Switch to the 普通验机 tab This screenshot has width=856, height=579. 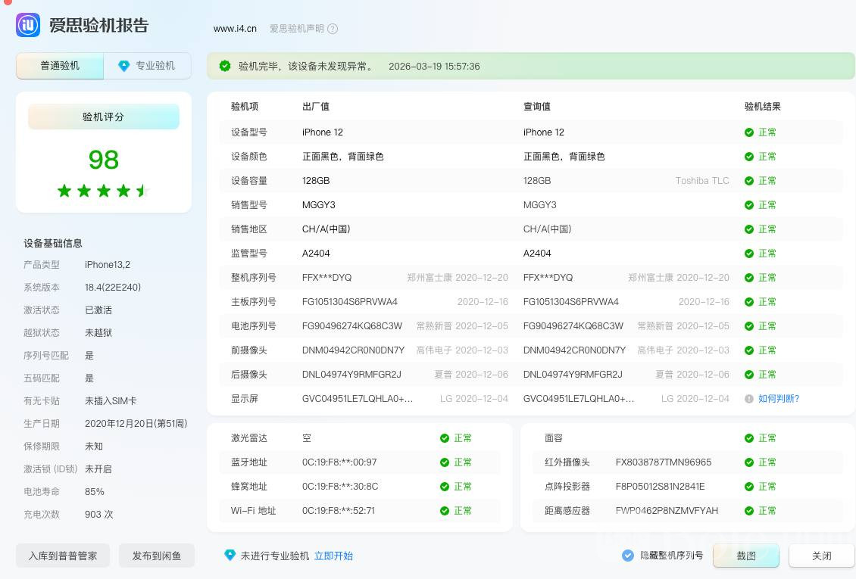[60, 66]
